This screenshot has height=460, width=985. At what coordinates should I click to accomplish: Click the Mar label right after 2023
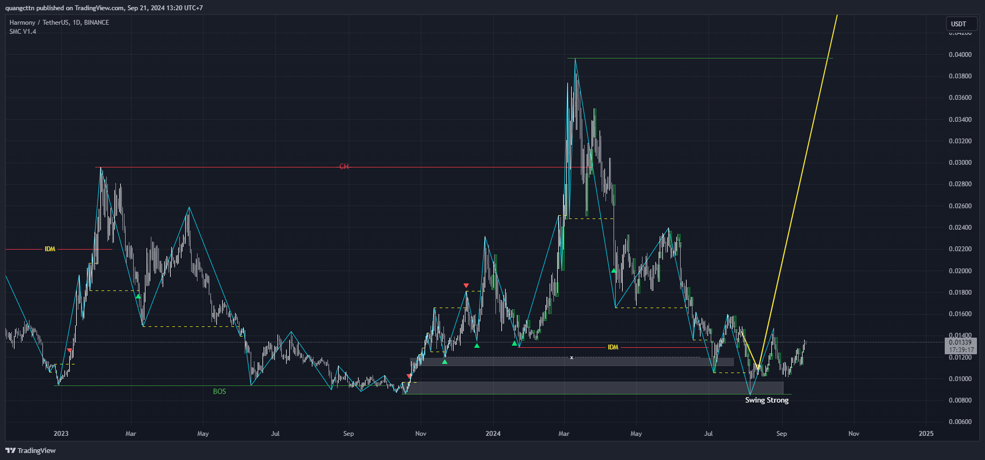[130, 434]
